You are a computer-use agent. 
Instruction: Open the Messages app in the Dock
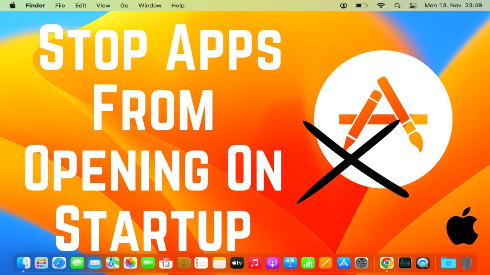point(77,263)
